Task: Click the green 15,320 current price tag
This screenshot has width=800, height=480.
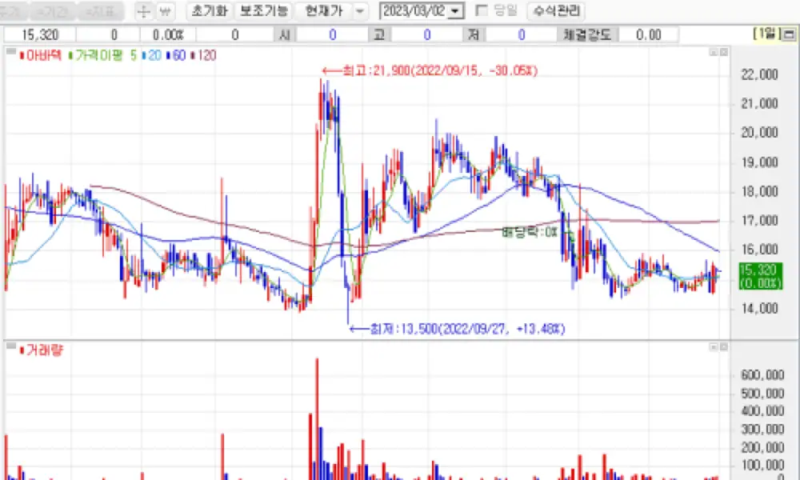Action: [x=760, y=276]
